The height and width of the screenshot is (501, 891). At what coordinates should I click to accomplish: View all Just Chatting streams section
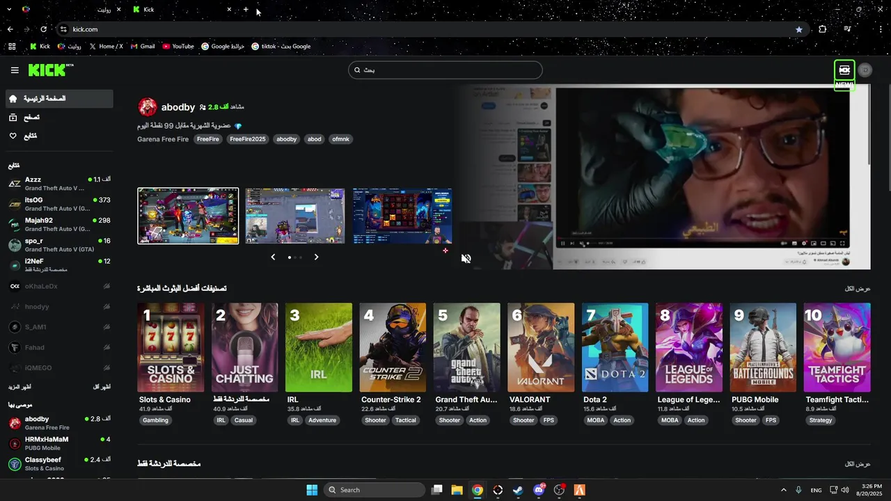(858, 463)
